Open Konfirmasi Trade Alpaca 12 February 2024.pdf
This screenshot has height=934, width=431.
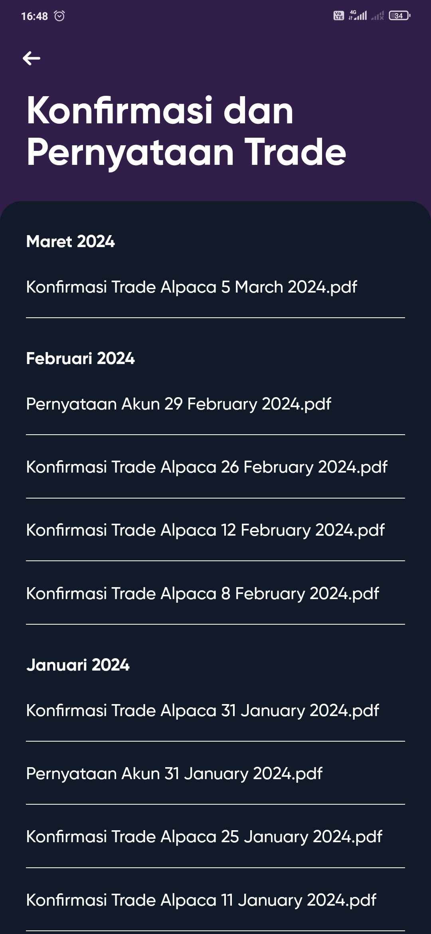pyautogui.click(x=215, y=530)
